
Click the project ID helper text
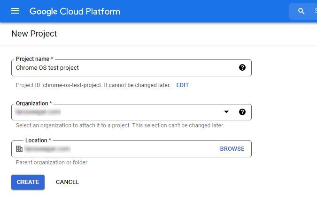click(x=93, y=85)
